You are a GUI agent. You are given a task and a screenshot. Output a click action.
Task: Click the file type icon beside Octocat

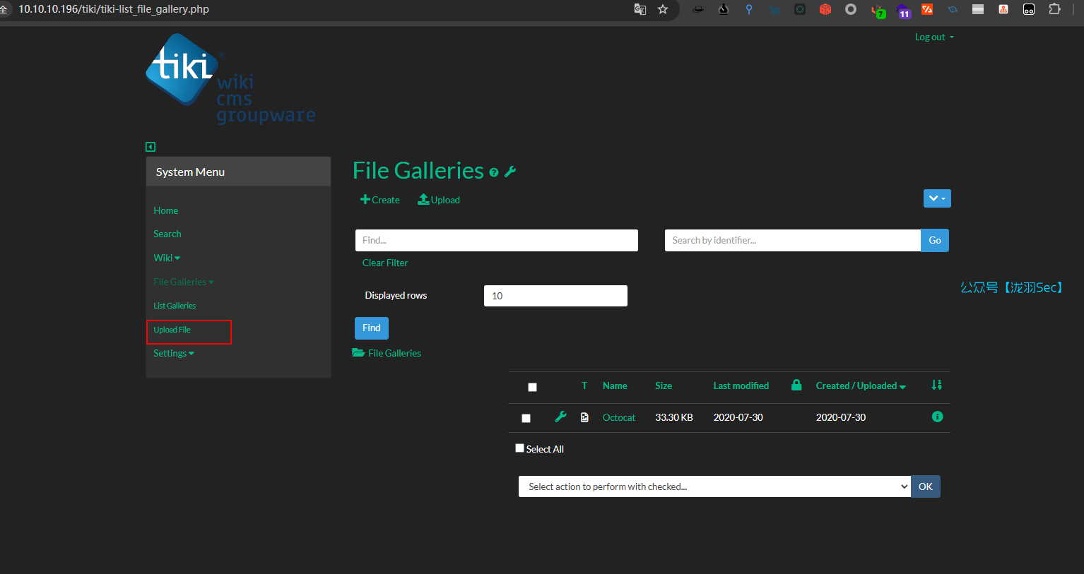(x=584, y=417)
